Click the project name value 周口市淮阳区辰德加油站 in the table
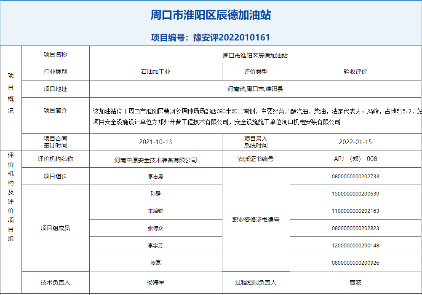The height and width of the screenshot is (295, 422). tap(255, 56)
